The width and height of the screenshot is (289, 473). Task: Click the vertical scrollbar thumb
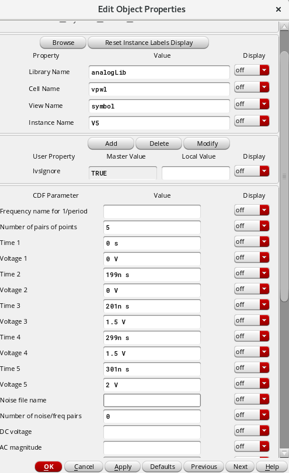tap(284, 177)
